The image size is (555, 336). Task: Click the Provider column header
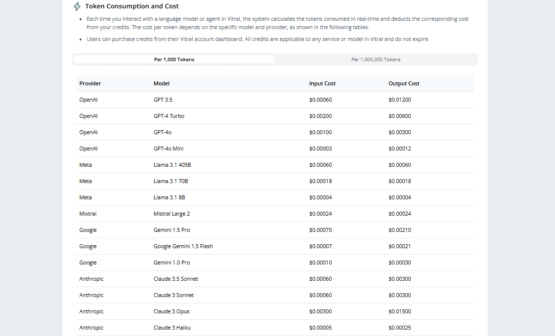(90, 83)
